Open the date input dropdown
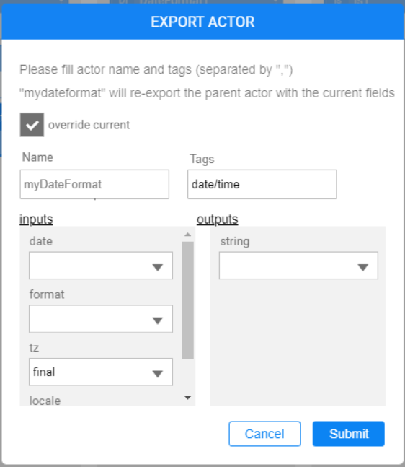The image size is (405, 467). 101,266
